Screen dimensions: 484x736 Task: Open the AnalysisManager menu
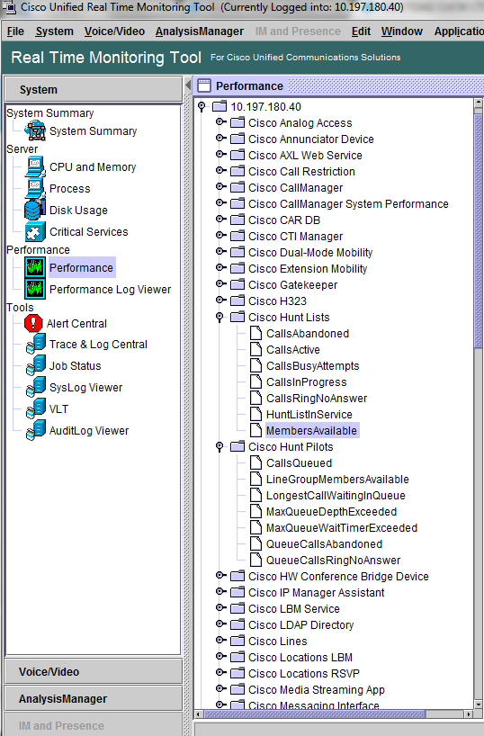tap(200, 31)
